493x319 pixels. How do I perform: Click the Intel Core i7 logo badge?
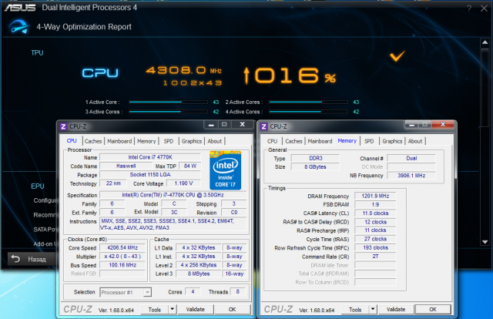click(x=225, y=170)
